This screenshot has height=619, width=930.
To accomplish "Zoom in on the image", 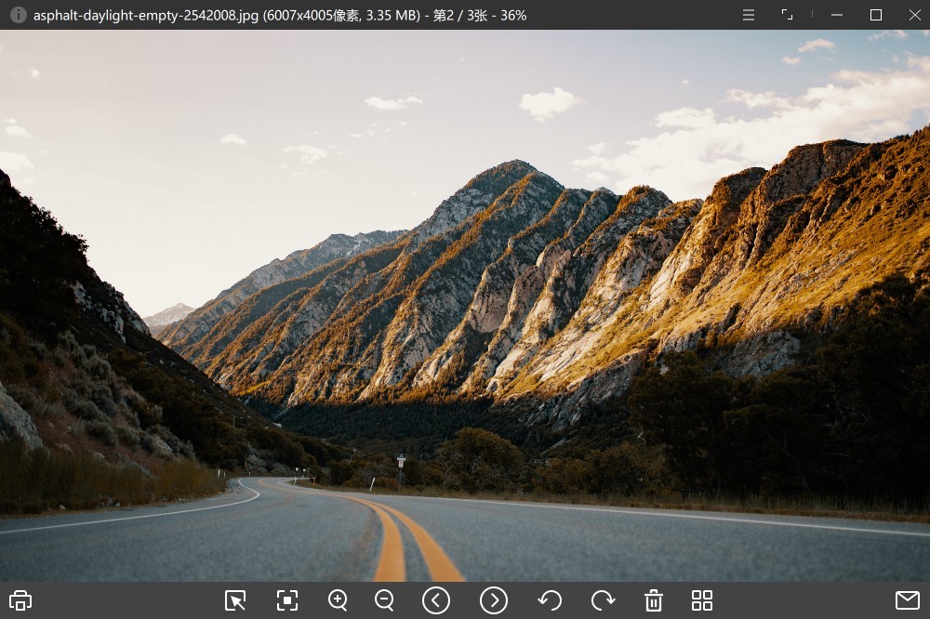I will [x=338, y=600].
